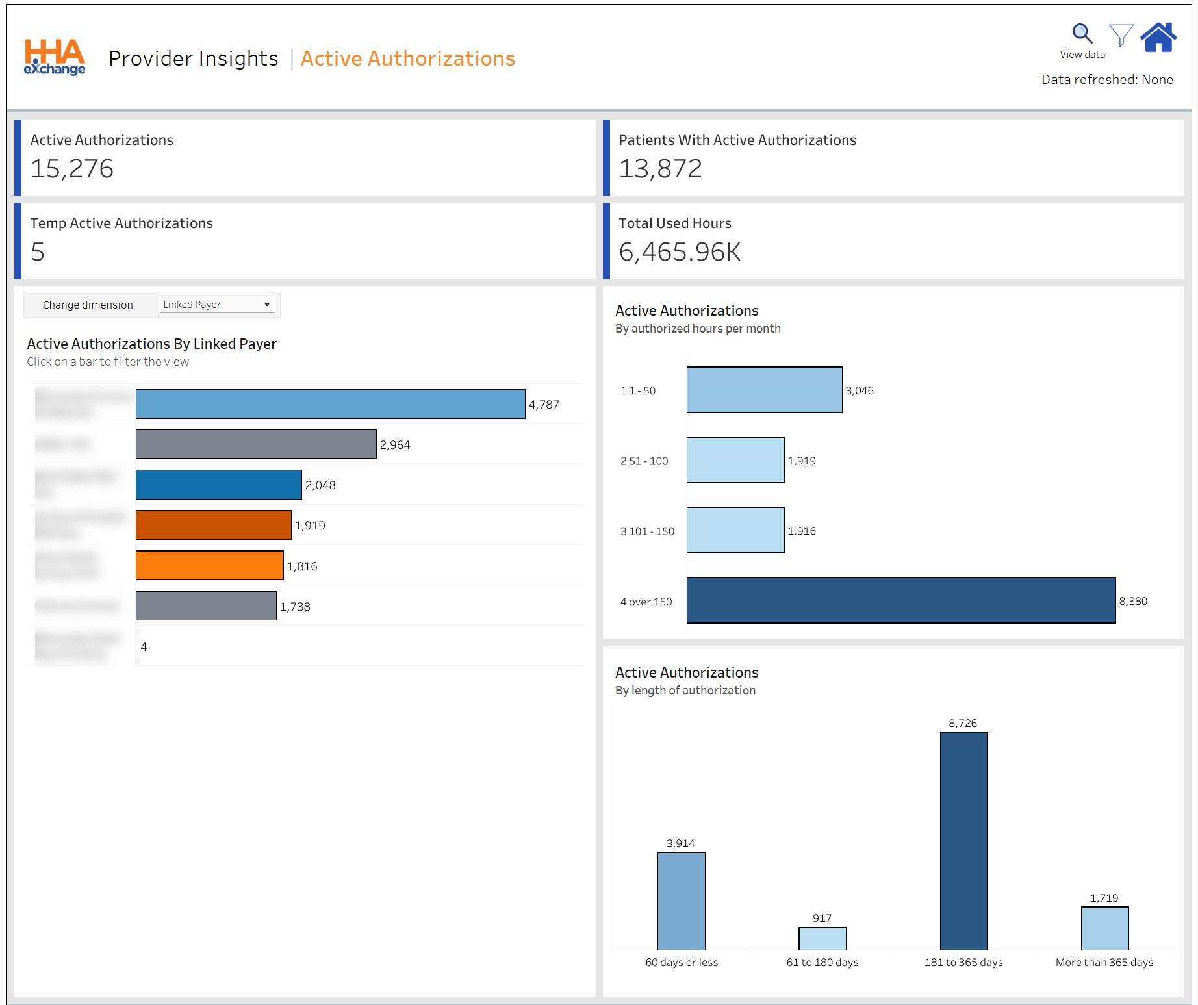Open the Linked Payer dimension dropdown
Screen dimensions: 1198x1005
(x=217, y=305)
